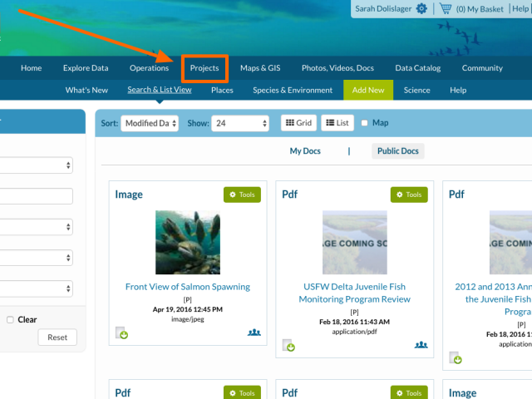Expand the filter dropdown below the sidebar text field
The image size is (532, 399).
(37, 227)
